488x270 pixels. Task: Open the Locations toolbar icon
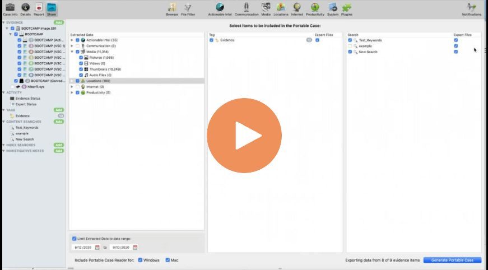pos(281,10)
